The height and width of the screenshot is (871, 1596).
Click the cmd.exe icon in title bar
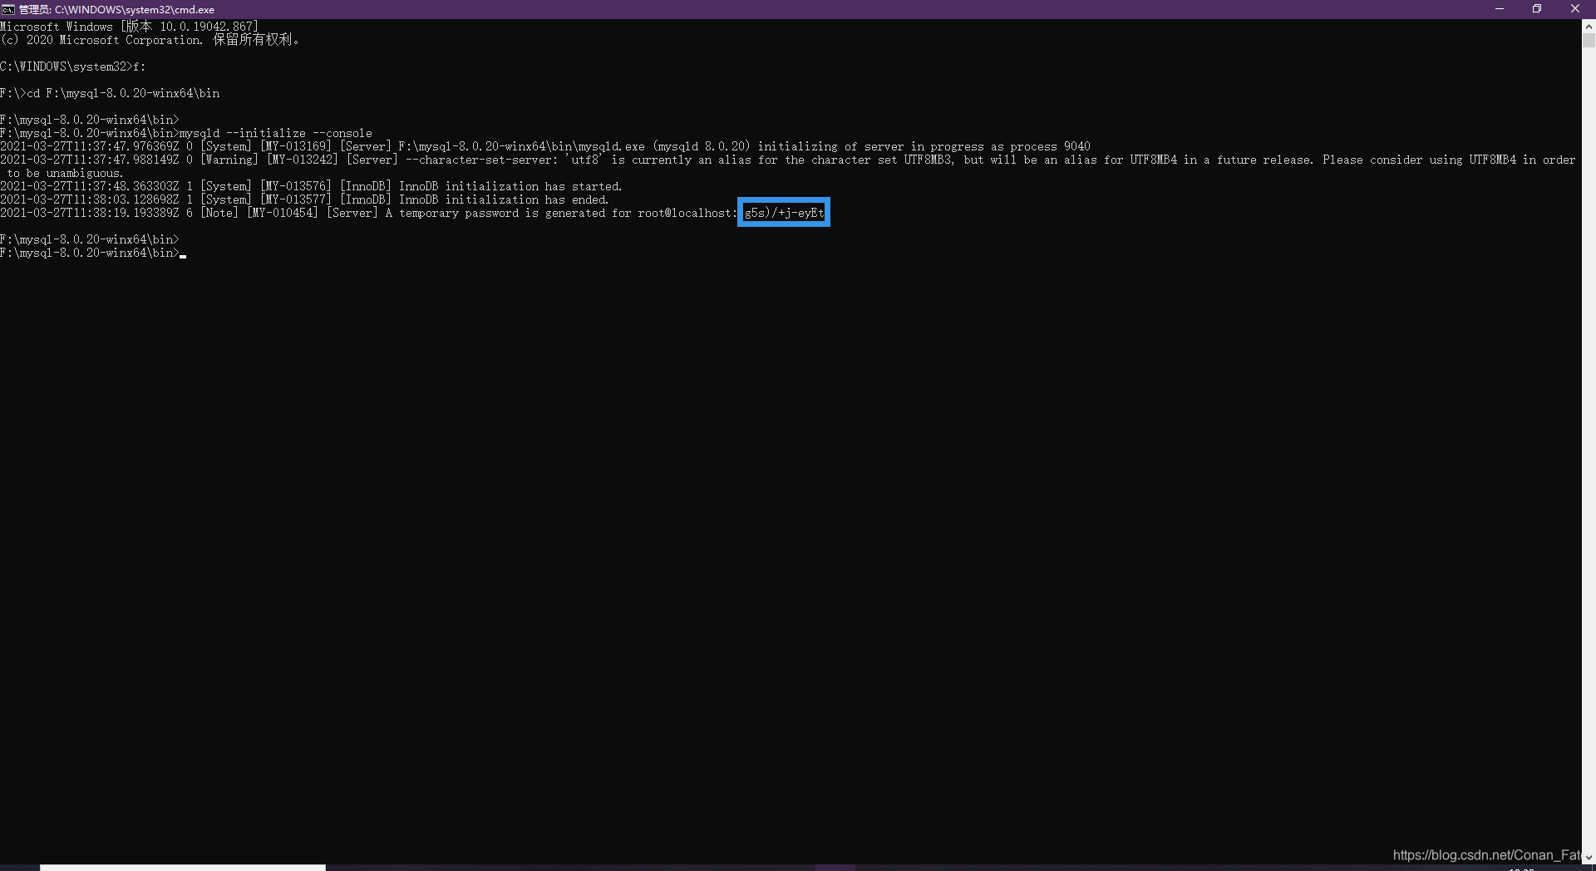(8, 9)
